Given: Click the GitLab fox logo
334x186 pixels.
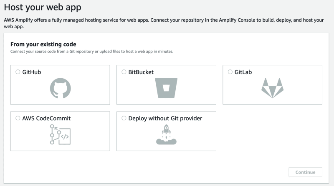Looking at the screenshot, I should pos(273,88).
